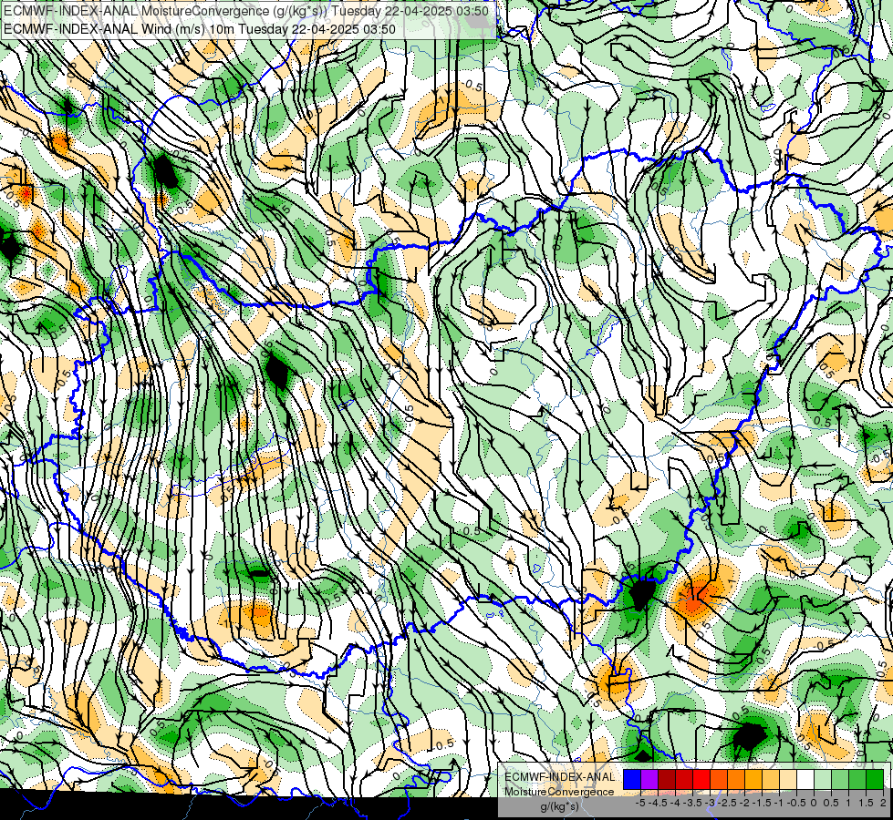893x820 pixels.
Task: Click the -4.5 tick label on the legend
Action: tap(659, 803)
